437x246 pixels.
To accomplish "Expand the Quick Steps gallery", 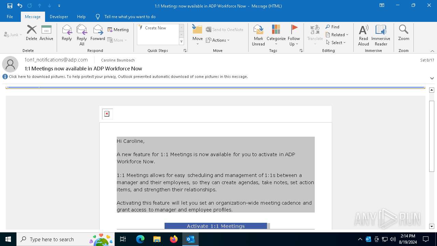I will pyautogui.click(x=181, y=42).
